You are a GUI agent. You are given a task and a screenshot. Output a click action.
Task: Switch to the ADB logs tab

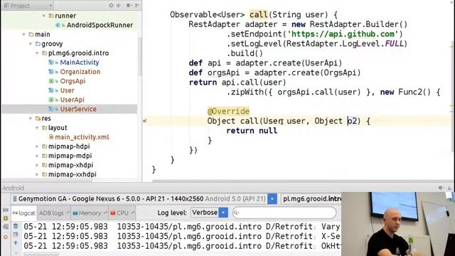pos(54,213)
